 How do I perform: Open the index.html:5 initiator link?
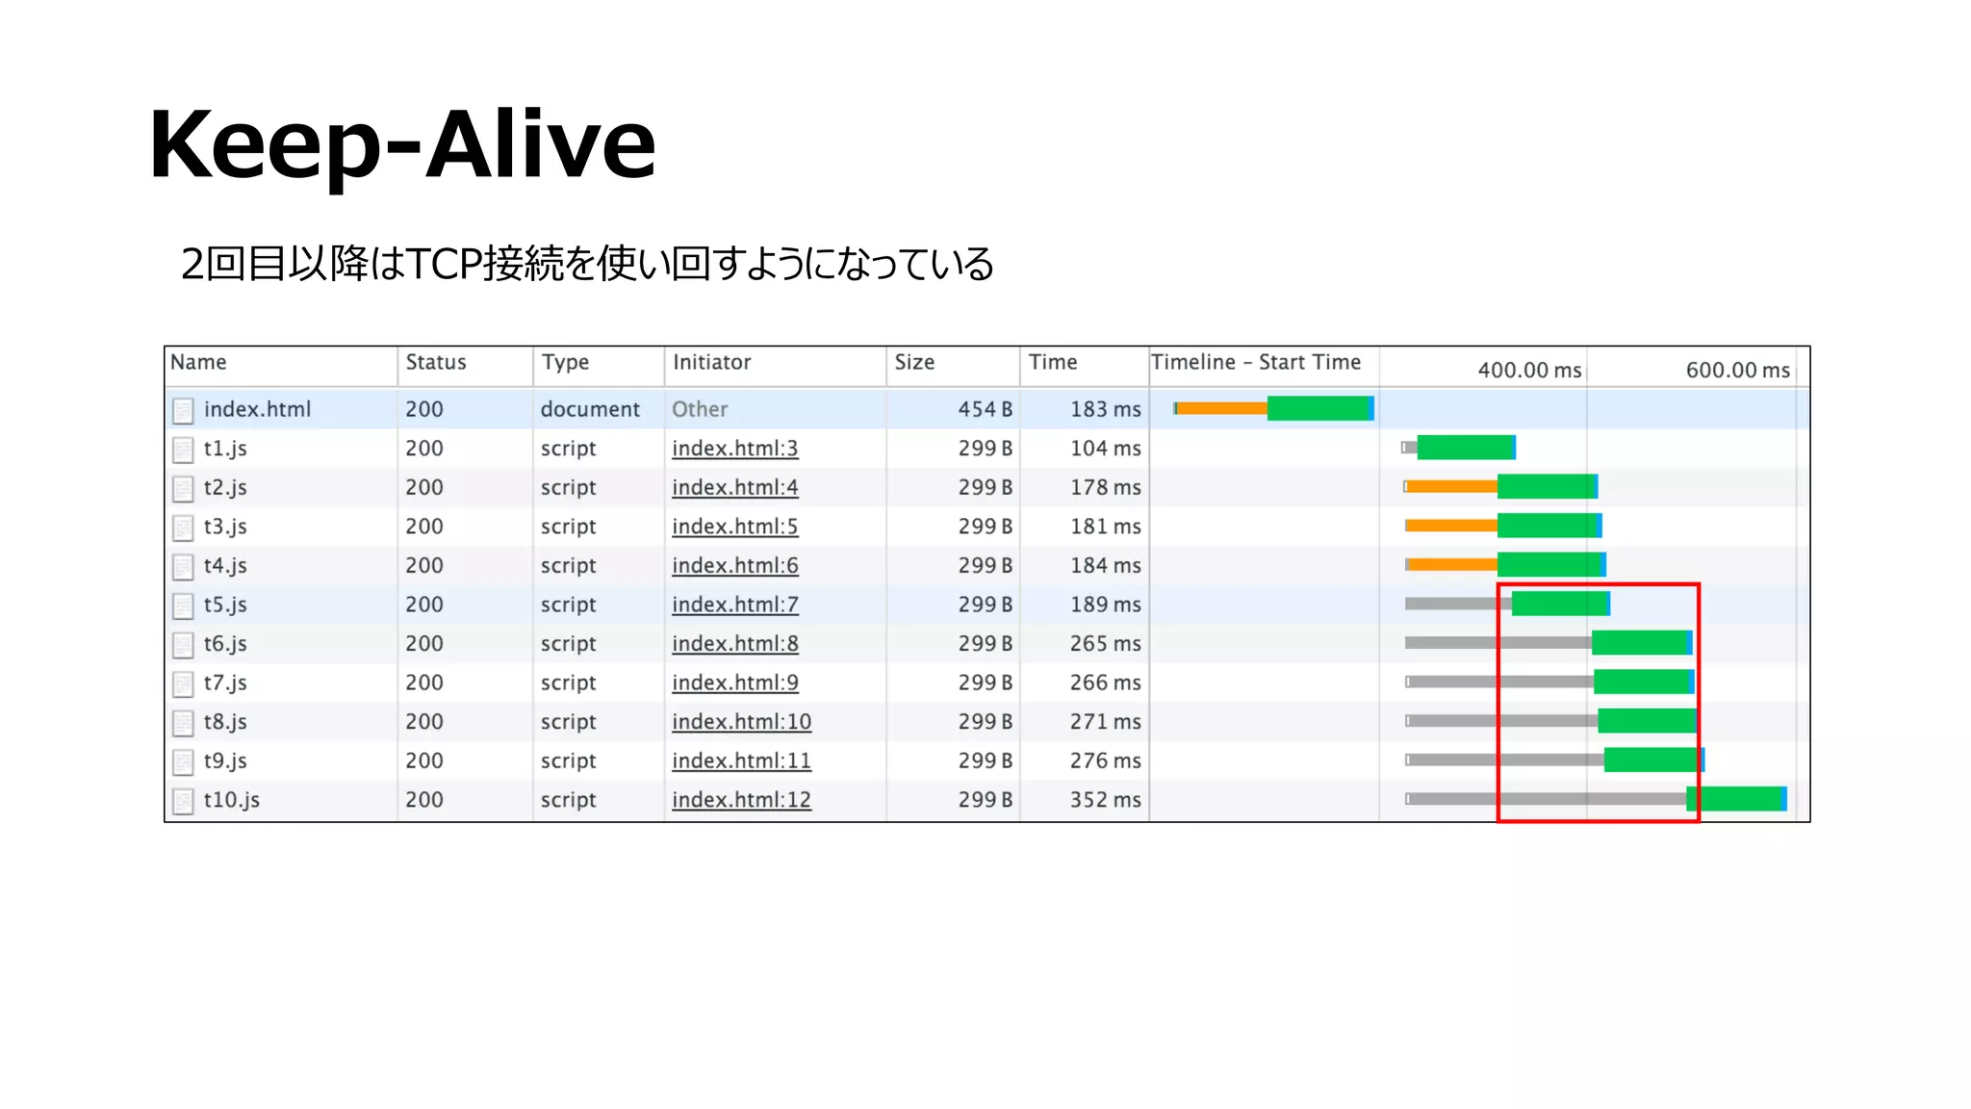click(x=735, y=527)
